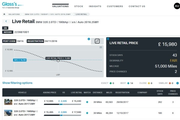This screenshot has height=120, width=180.
Task: Click the green Exact match diamond
Action: click(111, 83)
